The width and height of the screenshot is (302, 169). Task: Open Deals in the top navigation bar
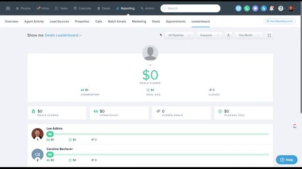[x=104, y=8]
